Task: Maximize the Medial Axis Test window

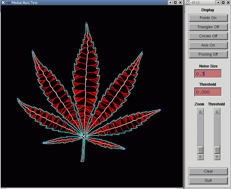Action: 175,2
